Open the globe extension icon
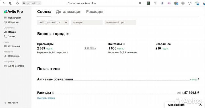Image resolution: width=205 pixels, height=108 pixels. 183,3
